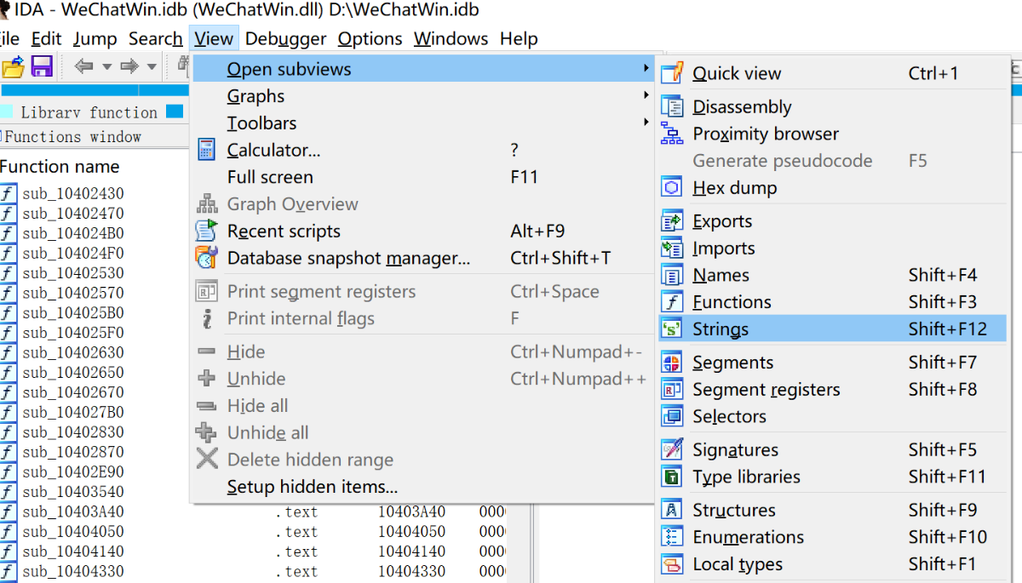Click the Exports subview icon

(x=673, y=221)
